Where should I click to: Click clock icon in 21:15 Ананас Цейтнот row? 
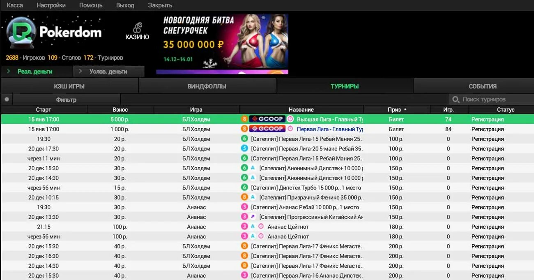(261, 227)
